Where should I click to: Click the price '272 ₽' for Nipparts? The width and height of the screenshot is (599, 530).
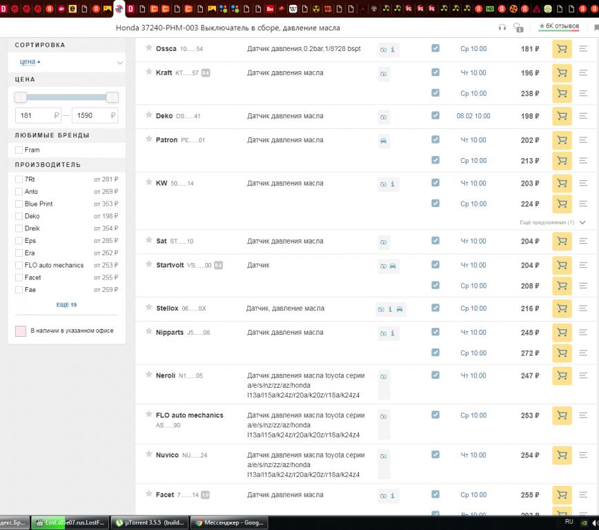[x=530, y=353]
